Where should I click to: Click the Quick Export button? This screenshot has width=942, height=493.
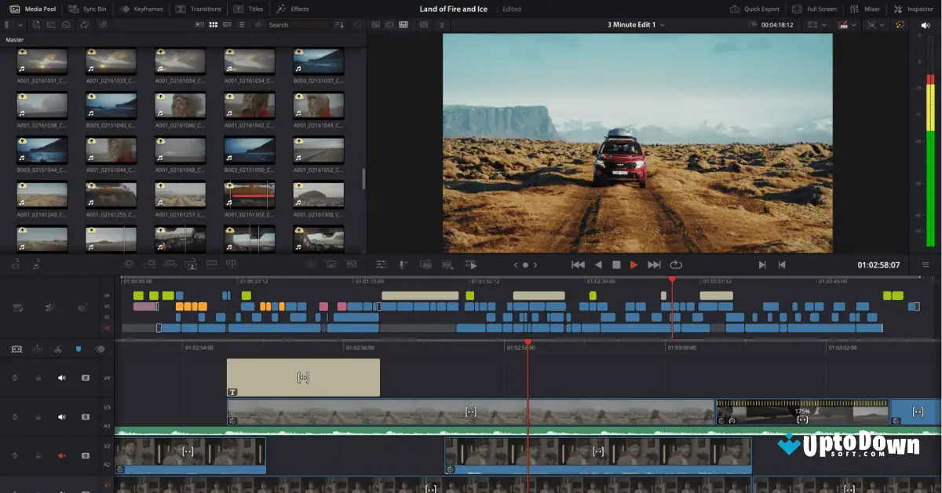point(755,9)
